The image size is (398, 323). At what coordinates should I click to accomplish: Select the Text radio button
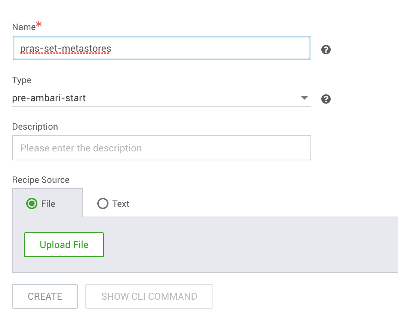tap(102, 203)
